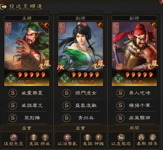Image resolution: width=163 pixels, height=150 pixels.
Task: Click the PK badge on 關銀屏 card
Action: tap(61, 67)
